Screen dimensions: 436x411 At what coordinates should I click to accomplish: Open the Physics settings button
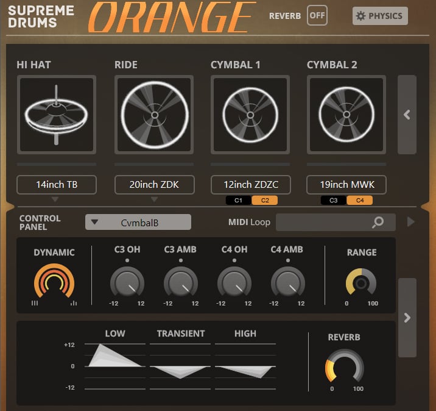point(380,16)
